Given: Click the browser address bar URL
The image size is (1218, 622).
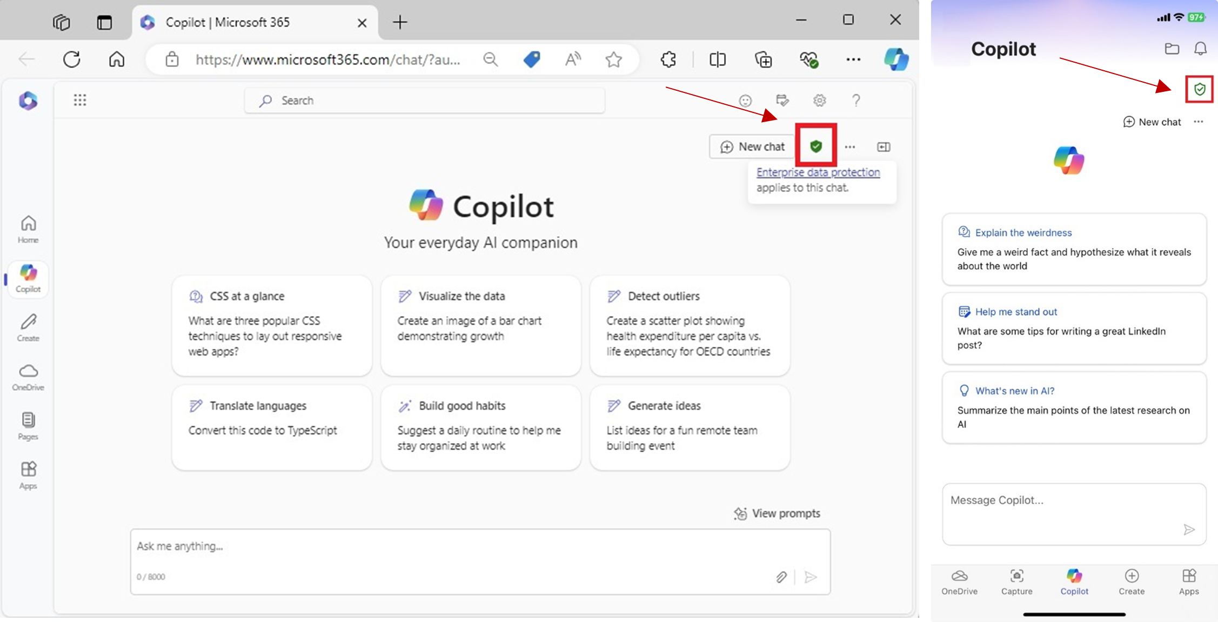Looking at the screenshot, I should [x=327, y=59].
